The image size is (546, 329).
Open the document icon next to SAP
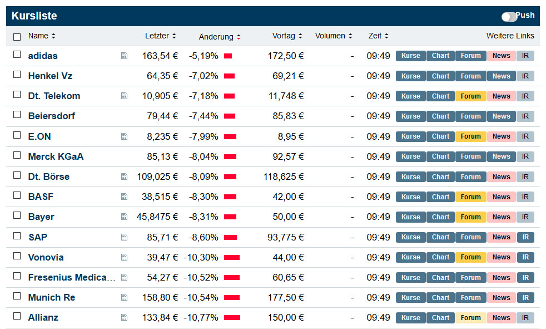click(x=125, y=237)
